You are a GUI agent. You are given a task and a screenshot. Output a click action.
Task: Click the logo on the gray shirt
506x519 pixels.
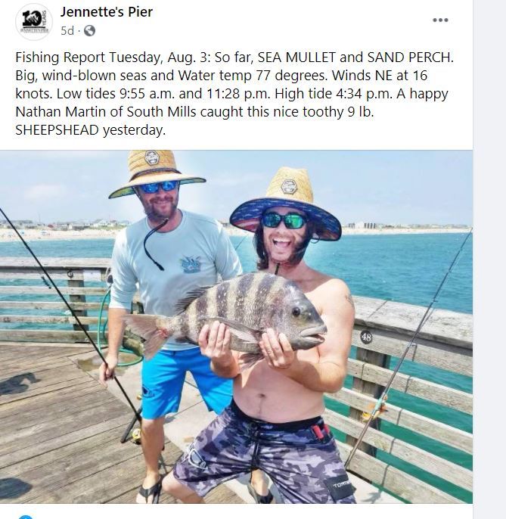point(190,264)
